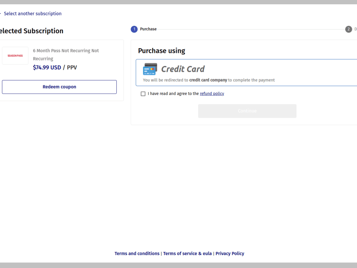Click the $74.99 USD price text
This screenshot has width=357, height=268.
[x=47, y=68]
